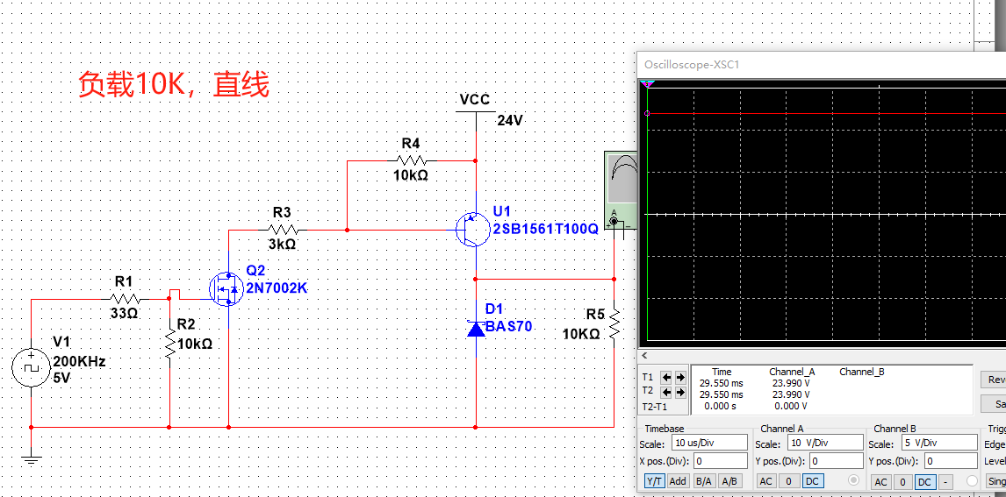Click the Channel A Scale field
This screenshot has width=1006, height=497.
825,442
